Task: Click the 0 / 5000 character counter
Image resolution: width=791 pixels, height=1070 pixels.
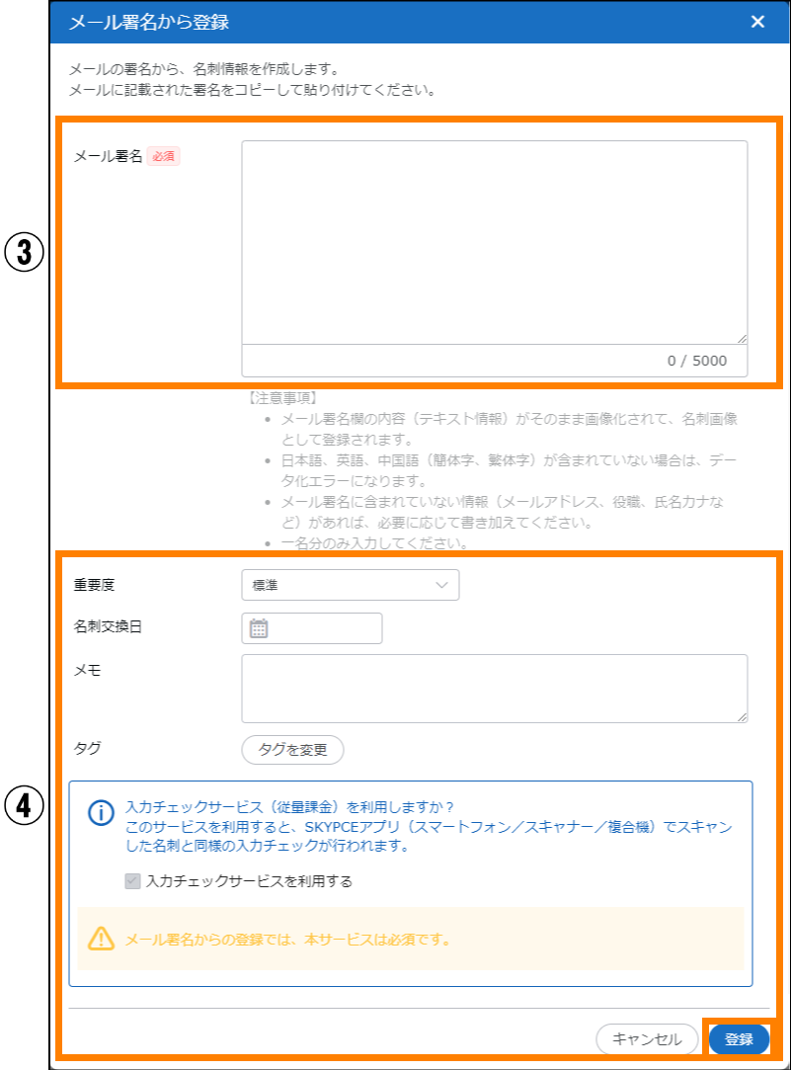Action: (x=696, y=361)
